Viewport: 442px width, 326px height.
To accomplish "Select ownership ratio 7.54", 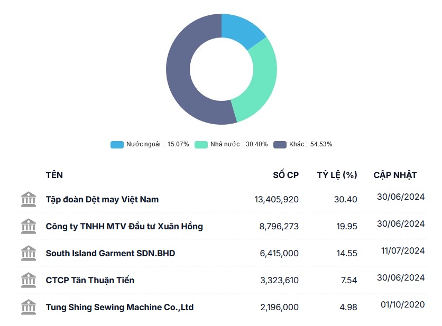I will pyautogui.click(x=349, y=281).
